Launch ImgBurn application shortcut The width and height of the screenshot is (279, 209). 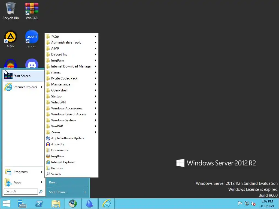click(71, 156)
